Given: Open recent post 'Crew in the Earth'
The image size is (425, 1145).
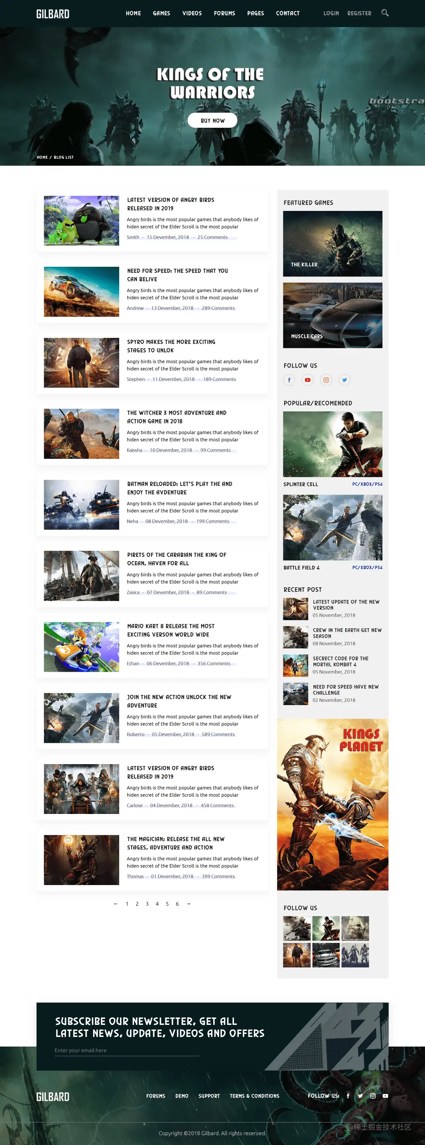Looking at the screenshot, I should tap(347, 633).
